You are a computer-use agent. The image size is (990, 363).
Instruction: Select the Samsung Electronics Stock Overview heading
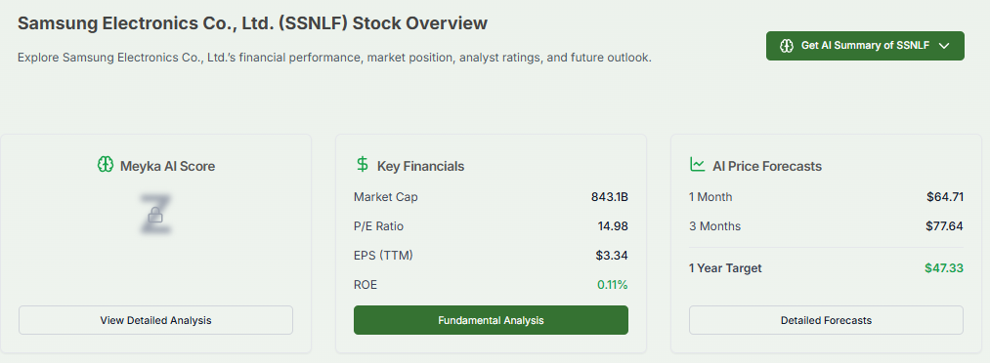point(252,24)
